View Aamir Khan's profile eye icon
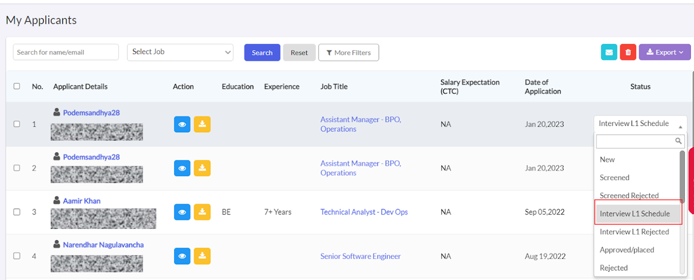The height and width of the screenshot is (280, 694). pyautogui.click(x=182, y=212)
